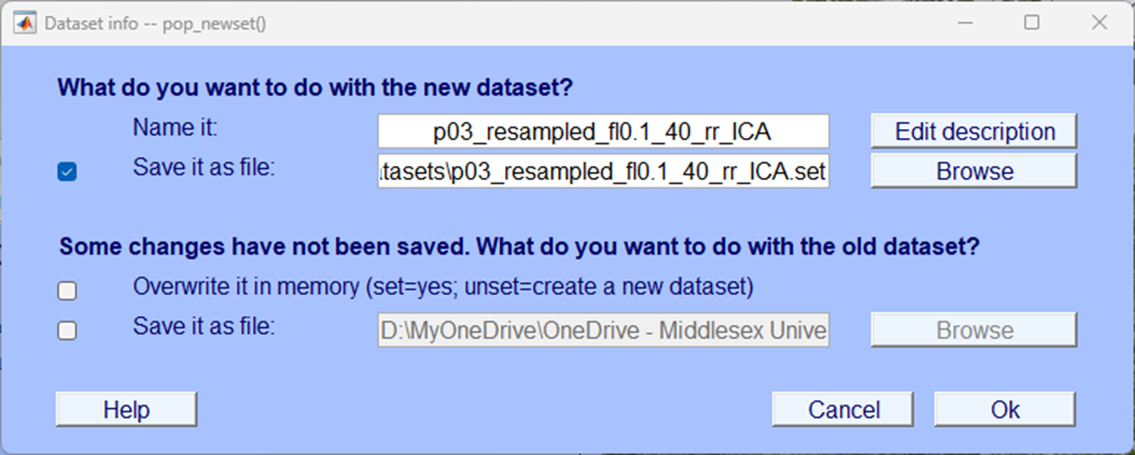Open Help for this dialog

pyautogui.click(x=126, y=410)
